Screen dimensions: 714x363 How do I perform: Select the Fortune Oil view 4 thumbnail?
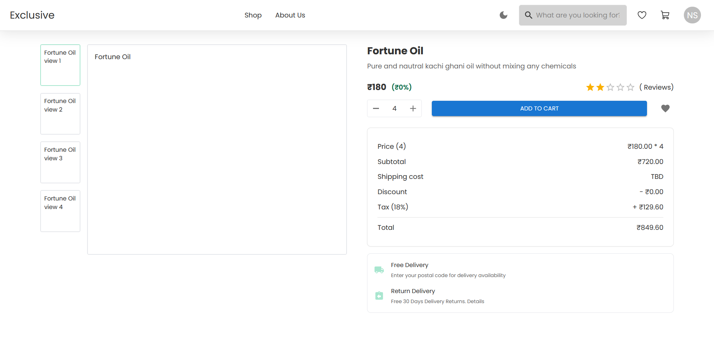(60, 211)
